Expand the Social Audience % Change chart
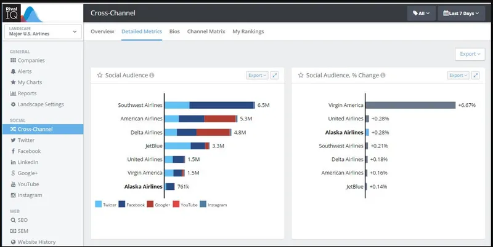 click(475, 75)
